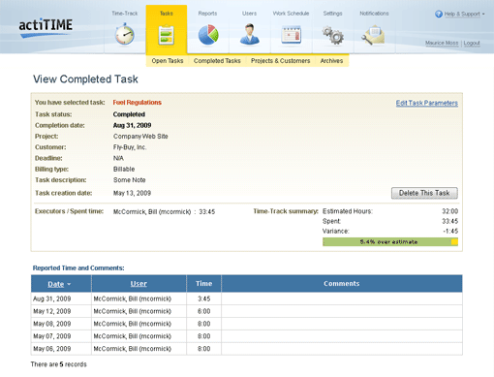Open the Work Schedule calendar icon
The height and width of the screenshot is (377, 494).
(x=292, y=35)
